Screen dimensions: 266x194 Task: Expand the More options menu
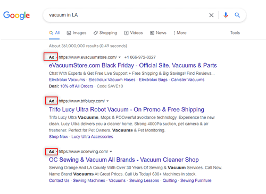[180, 33]
